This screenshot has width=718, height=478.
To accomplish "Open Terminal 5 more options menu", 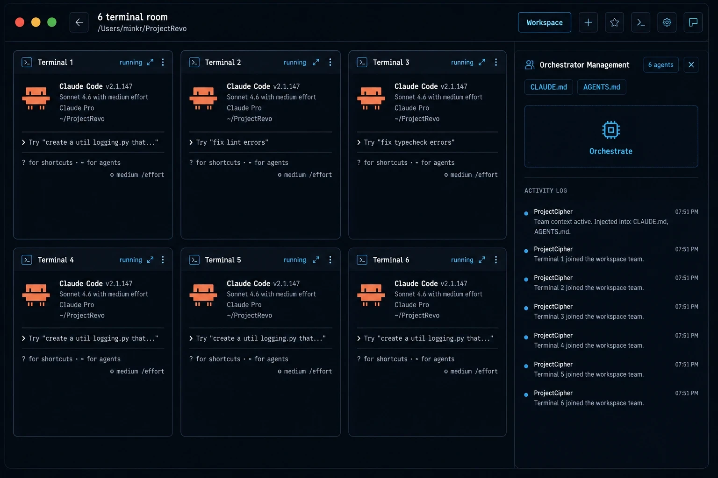I will point(330,260).
